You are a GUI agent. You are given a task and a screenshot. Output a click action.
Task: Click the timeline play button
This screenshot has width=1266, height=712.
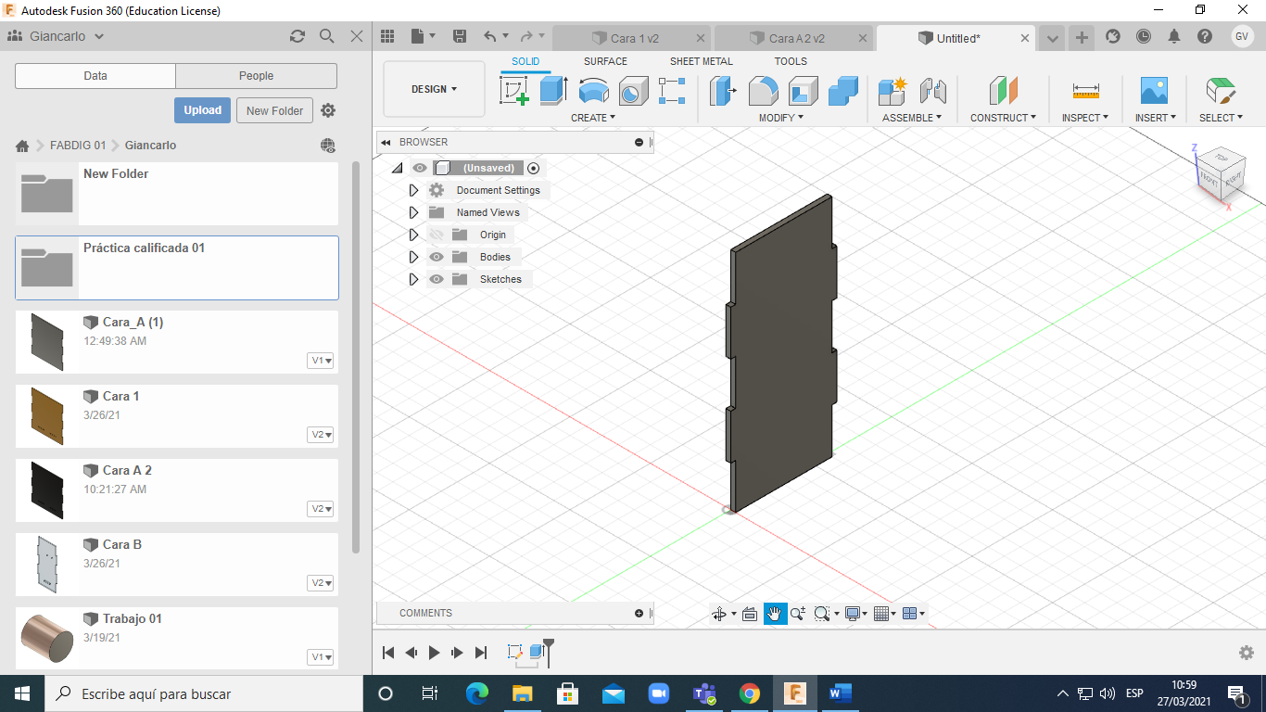[x=434, y=653]
